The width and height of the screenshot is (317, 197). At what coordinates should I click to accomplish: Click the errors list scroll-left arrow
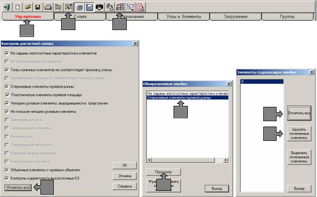pos(149,160)
